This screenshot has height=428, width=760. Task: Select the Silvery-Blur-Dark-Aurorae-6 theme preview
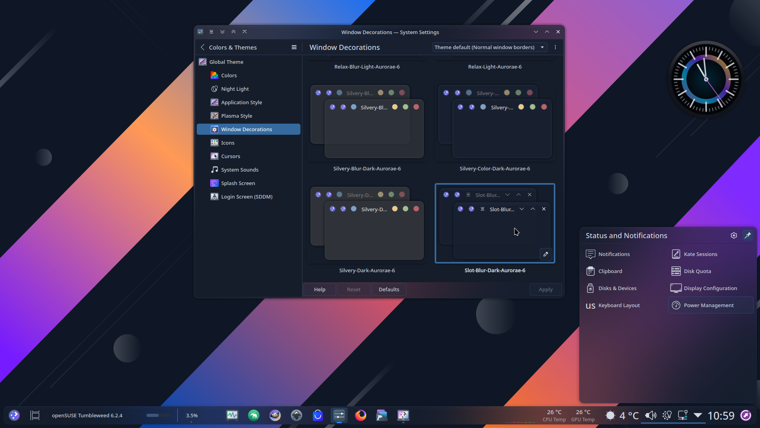[367, 121]
